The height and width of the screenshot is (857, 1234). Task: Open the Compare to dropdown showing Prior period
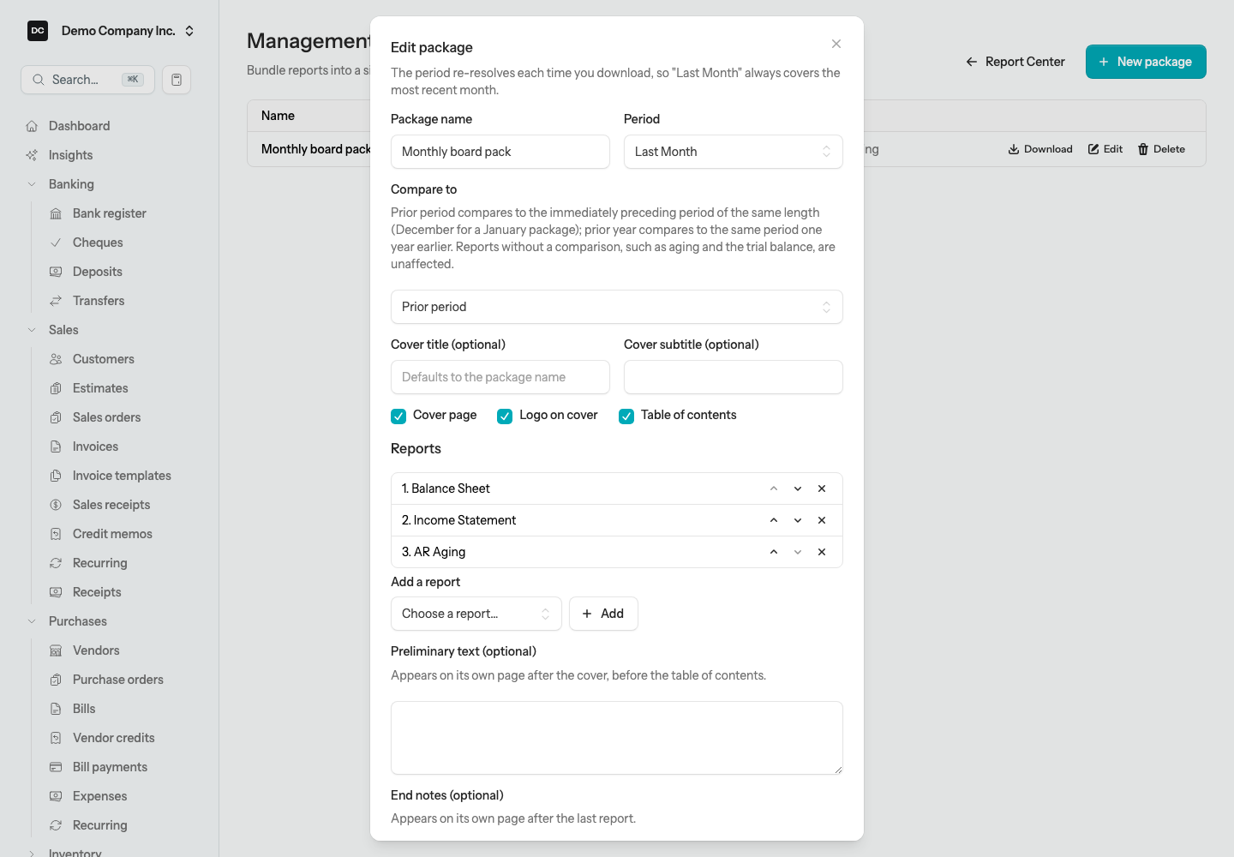point(617,307)
